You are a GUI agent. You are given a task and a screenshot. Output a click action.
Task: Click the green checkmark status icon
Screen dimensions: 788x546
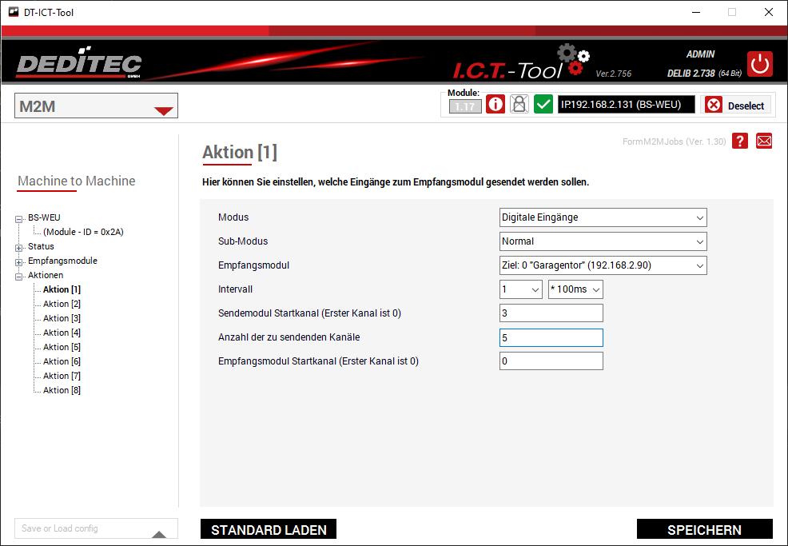tap(543, 105)
